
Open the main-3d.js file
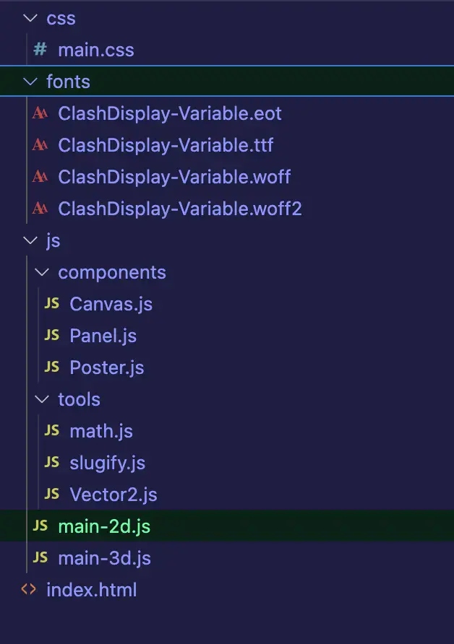pos(104,558)
